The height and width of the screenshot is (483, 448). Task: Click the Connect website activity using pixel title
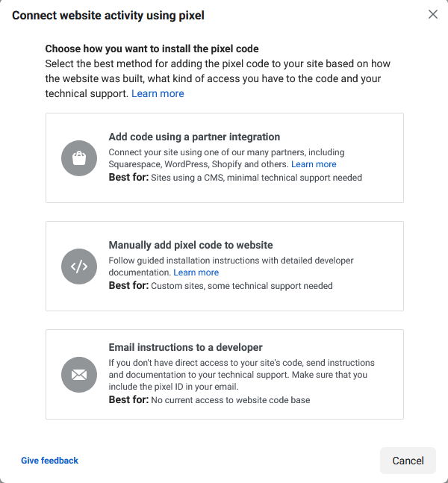(x=108, y=16)
